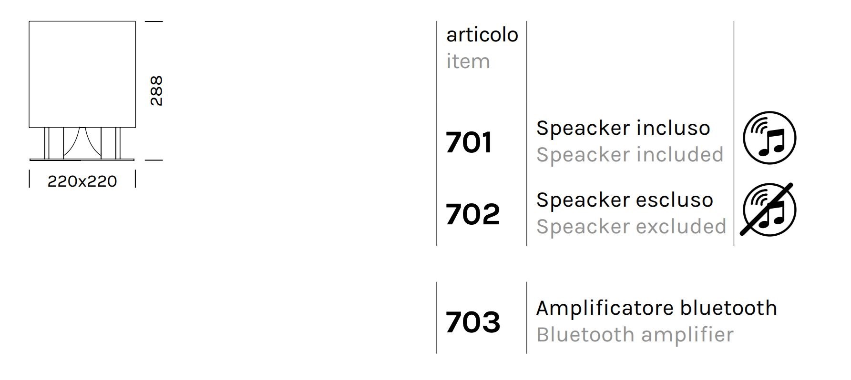
Task: Select item number 703
Action: coord(472,321)
